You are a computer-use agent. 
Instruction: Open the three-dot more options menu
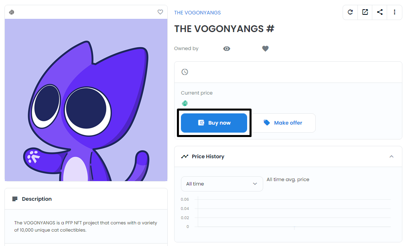[x=394, y=12]
